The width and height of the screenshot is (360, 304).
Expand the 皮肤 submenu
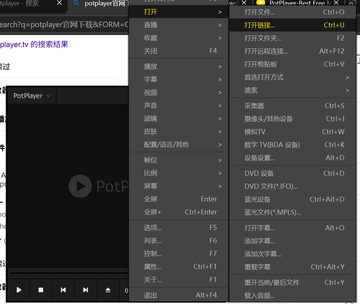(x=179, y=132)
